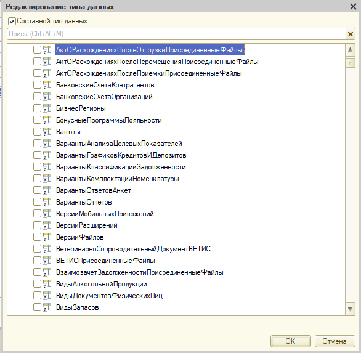
Task: Click the scrollbar up arrow
Action: tap(350, 50)
